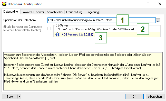Click the paragraph starting 'Angaben zum Speicherort'
The width and height of the screenshot is (166, 101).
tap(78, 57)
